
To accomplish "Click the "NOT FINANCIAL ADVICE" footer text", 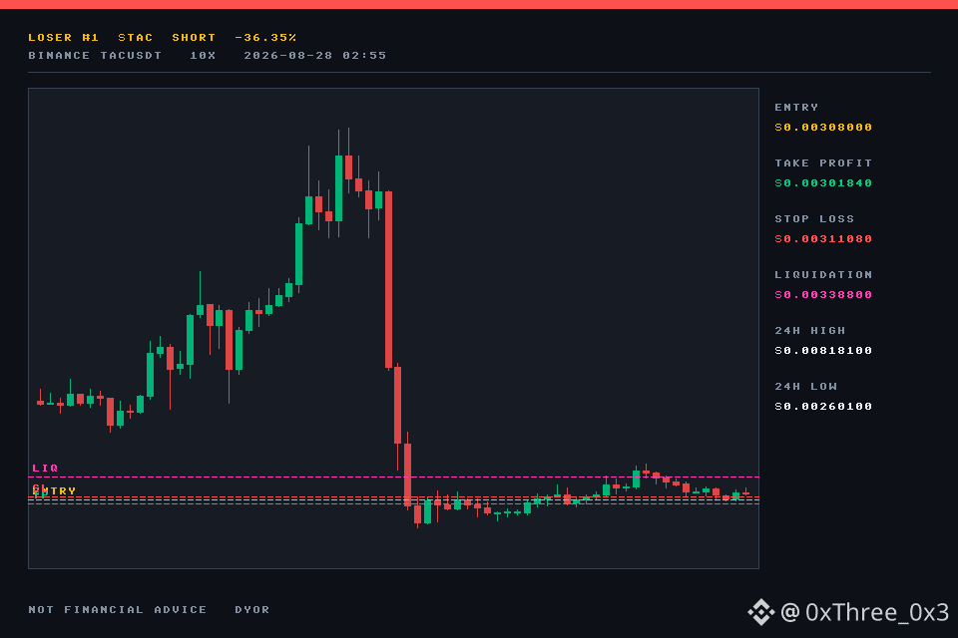I will 118,609.
